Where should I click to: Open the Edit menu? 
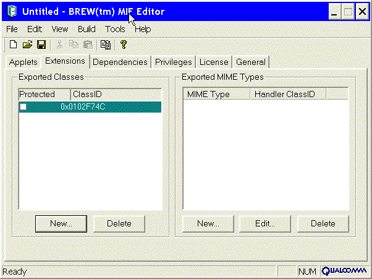pyautogui.click(x=35, y=29)
